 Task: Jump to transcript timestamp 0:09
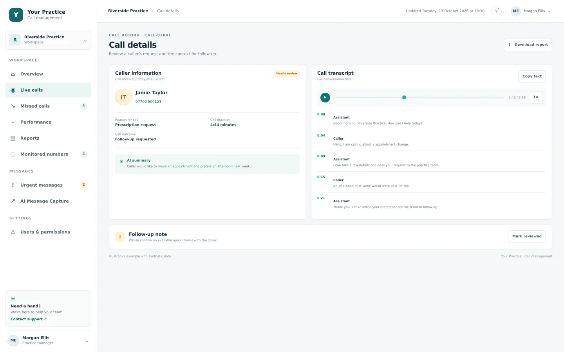click(x=321, y=156)
